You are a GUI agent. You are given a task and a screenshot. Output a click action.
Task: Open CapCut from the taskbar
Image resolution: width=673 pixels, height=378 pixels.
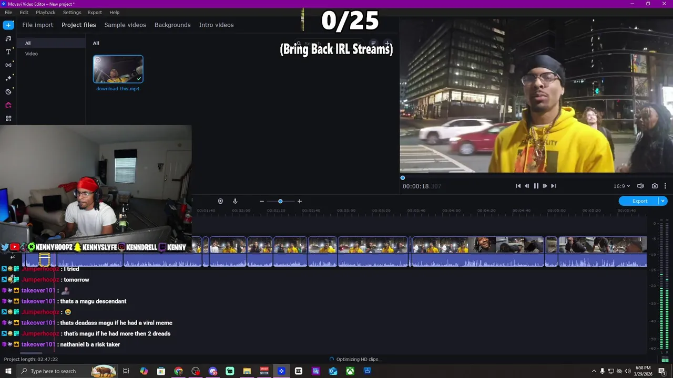[299, 371]
